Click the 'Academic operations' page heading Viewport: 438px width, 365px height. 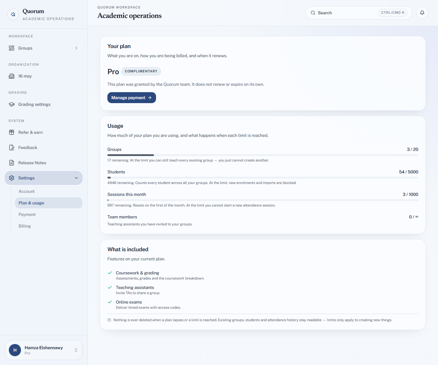[130, 16]
